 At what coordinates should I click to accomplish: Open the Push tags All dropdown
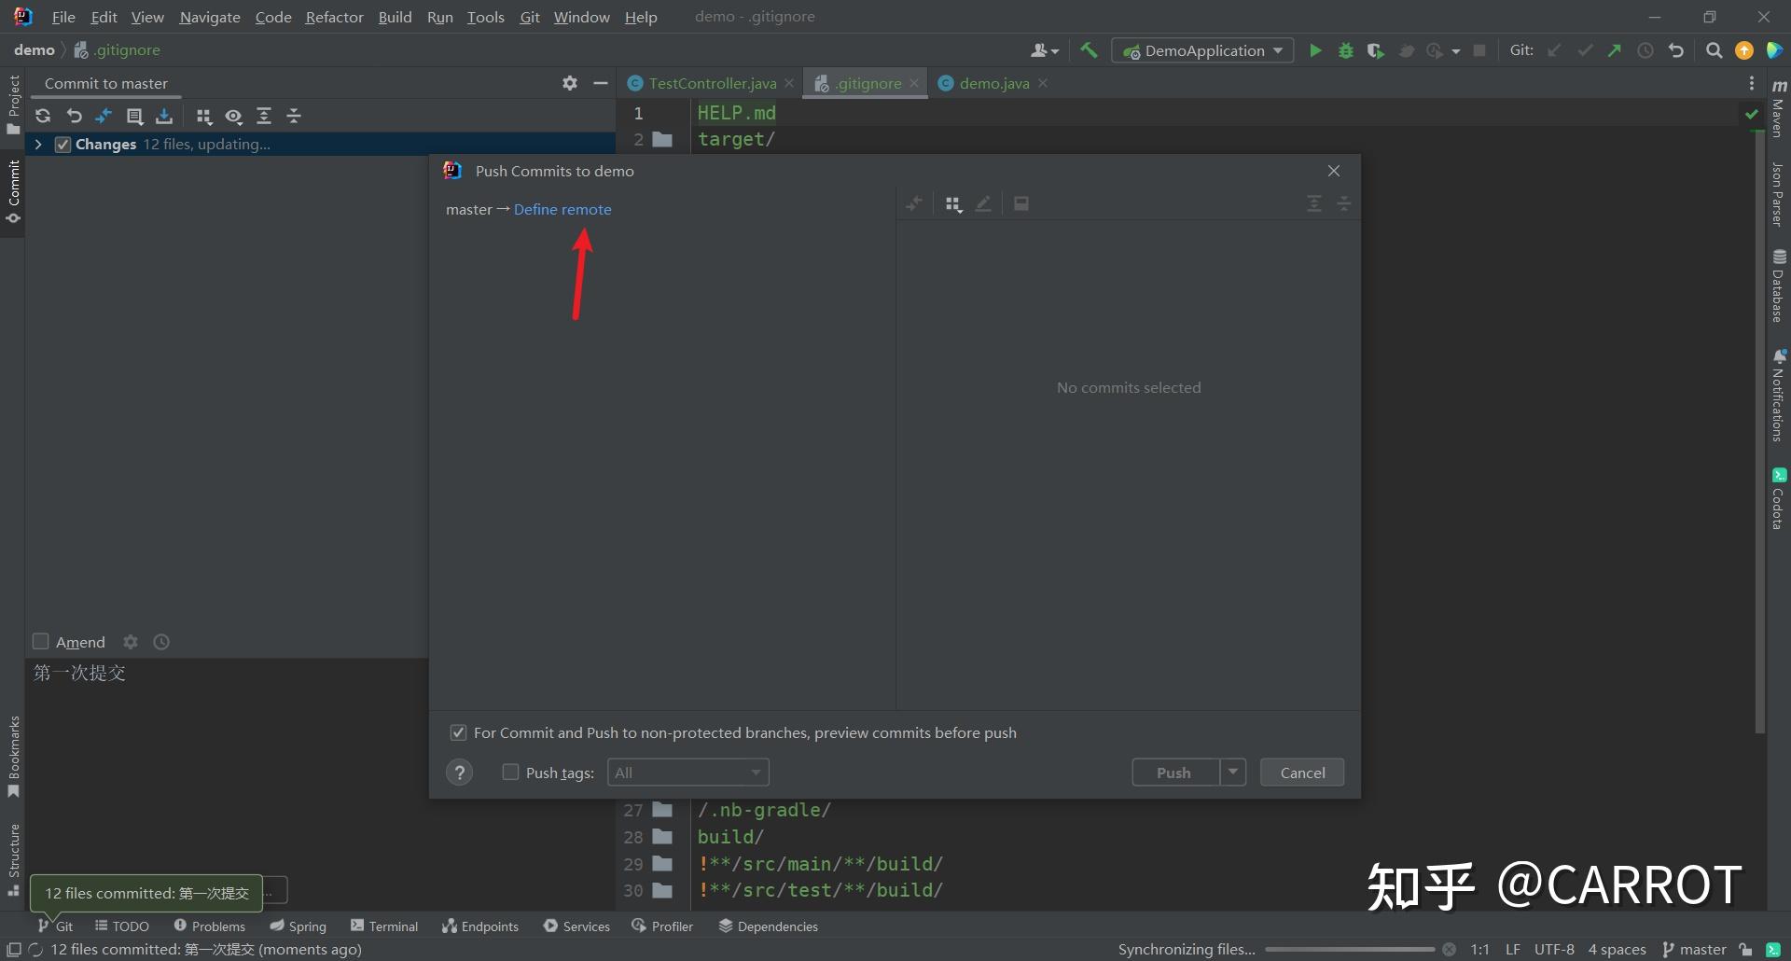point(687,773)
